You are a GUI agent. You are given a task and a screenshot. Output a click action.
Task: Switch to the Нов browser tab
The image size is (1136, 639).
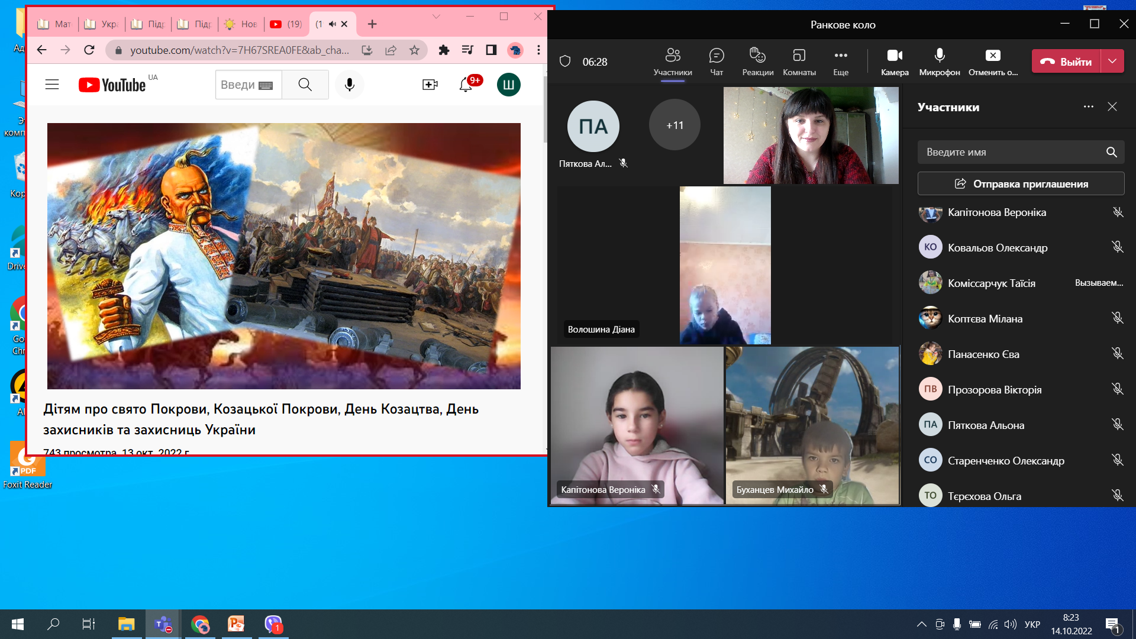click(241, 24)
